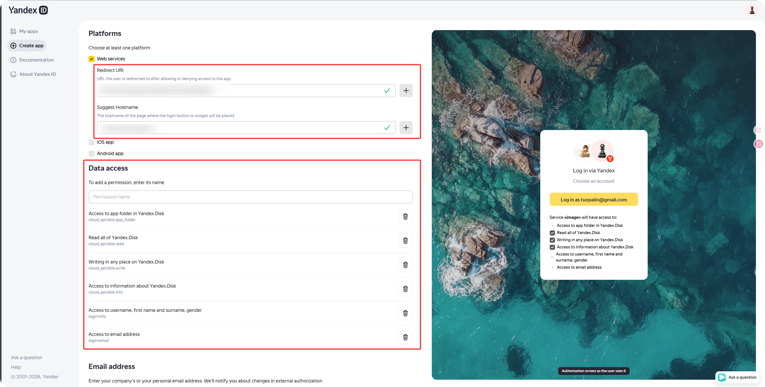The image size is (765, 387).
Task: Open the Help link in sidebar
Action: pos(16,367)
